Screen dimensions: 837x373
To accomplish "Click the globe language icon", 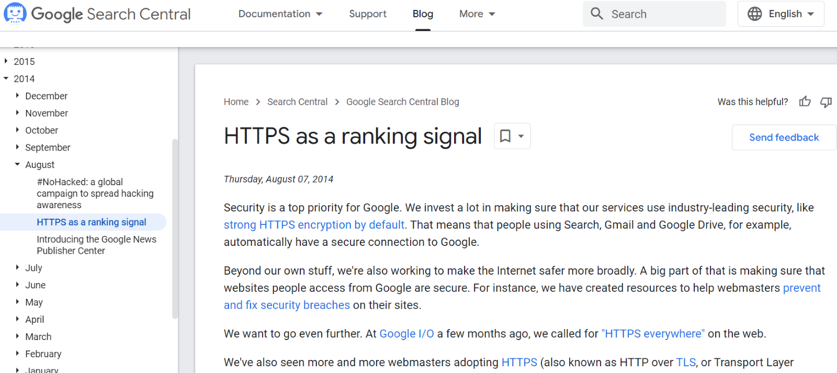I will (x=754, y=14).
